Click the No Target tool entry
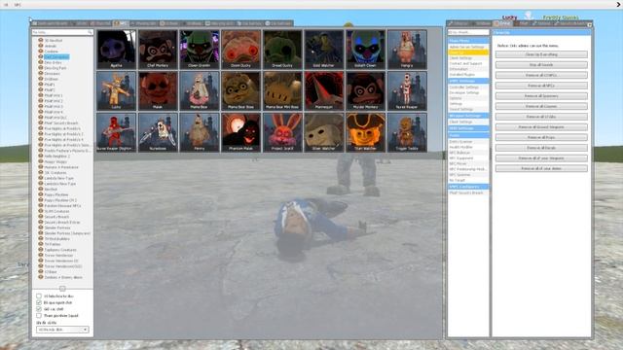 (x=468, y=180)
